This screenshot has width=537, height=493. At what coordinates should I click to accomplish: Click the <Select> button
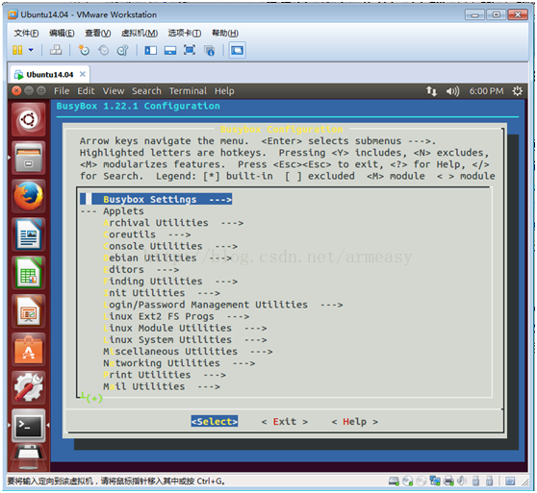215,422
